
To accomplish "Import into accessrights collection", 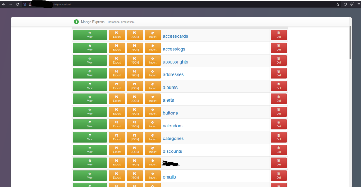I will point(153,60).
